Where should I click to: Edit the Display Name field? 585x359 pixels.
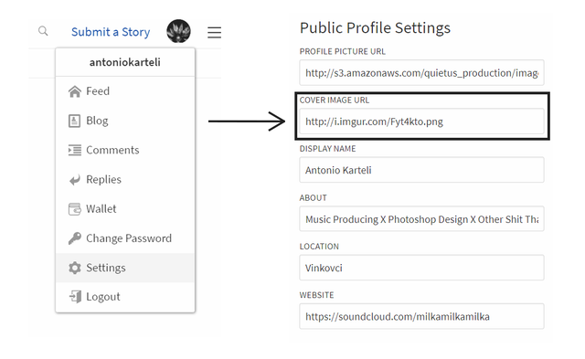[421, 170]
